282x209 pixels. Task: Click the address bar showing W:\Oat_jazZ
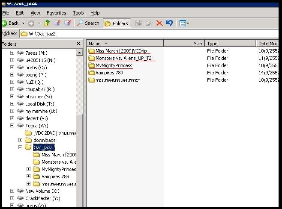coord(149,34)
